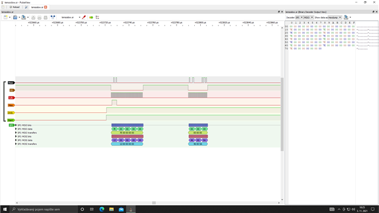This screenshot has width=379, height=213.
Task: Open the device selector dropdown
Action: (x=70, y=17)
